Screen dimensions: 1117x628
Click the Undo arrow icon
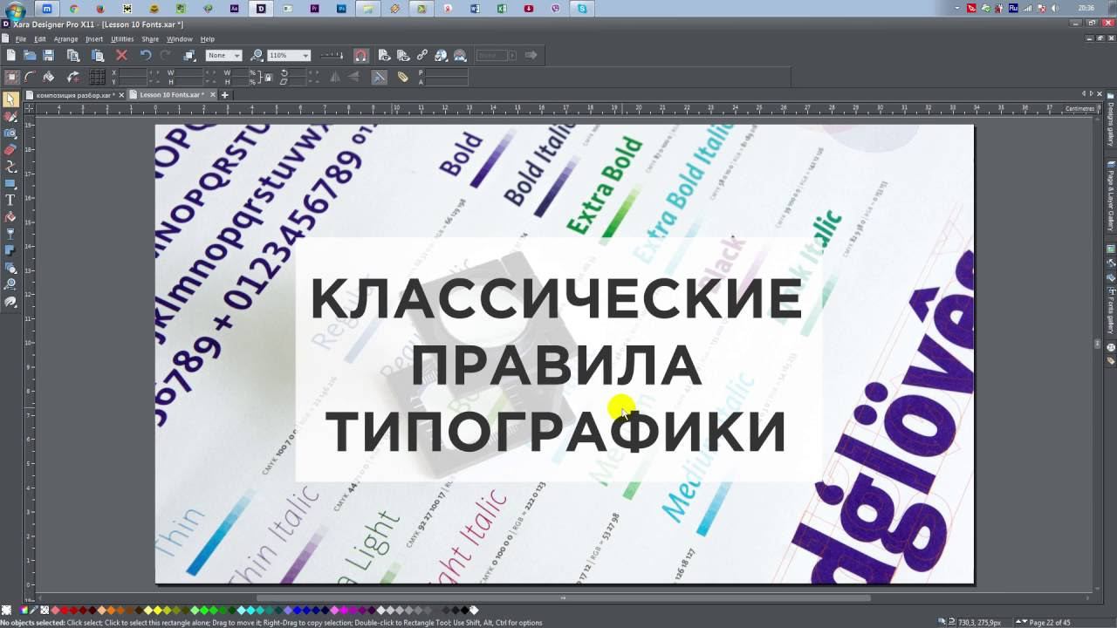click(146, 55)
